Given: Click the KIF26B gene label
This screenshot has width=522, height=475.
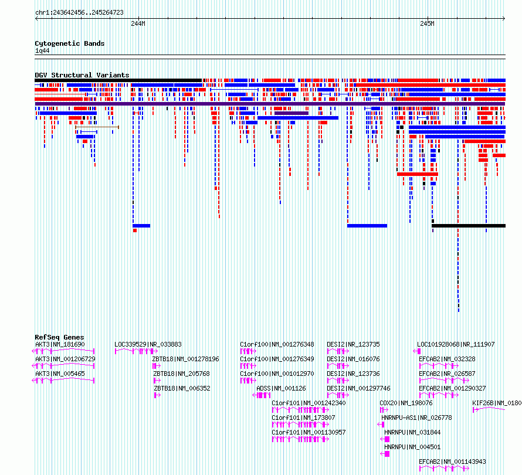Looking at the screenshot, I should pyautogui.click(x=497, y=403).
